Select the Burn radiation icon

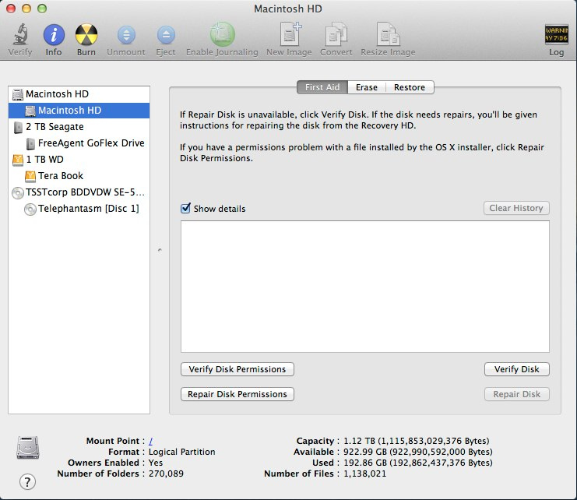[x=86, y=35]
